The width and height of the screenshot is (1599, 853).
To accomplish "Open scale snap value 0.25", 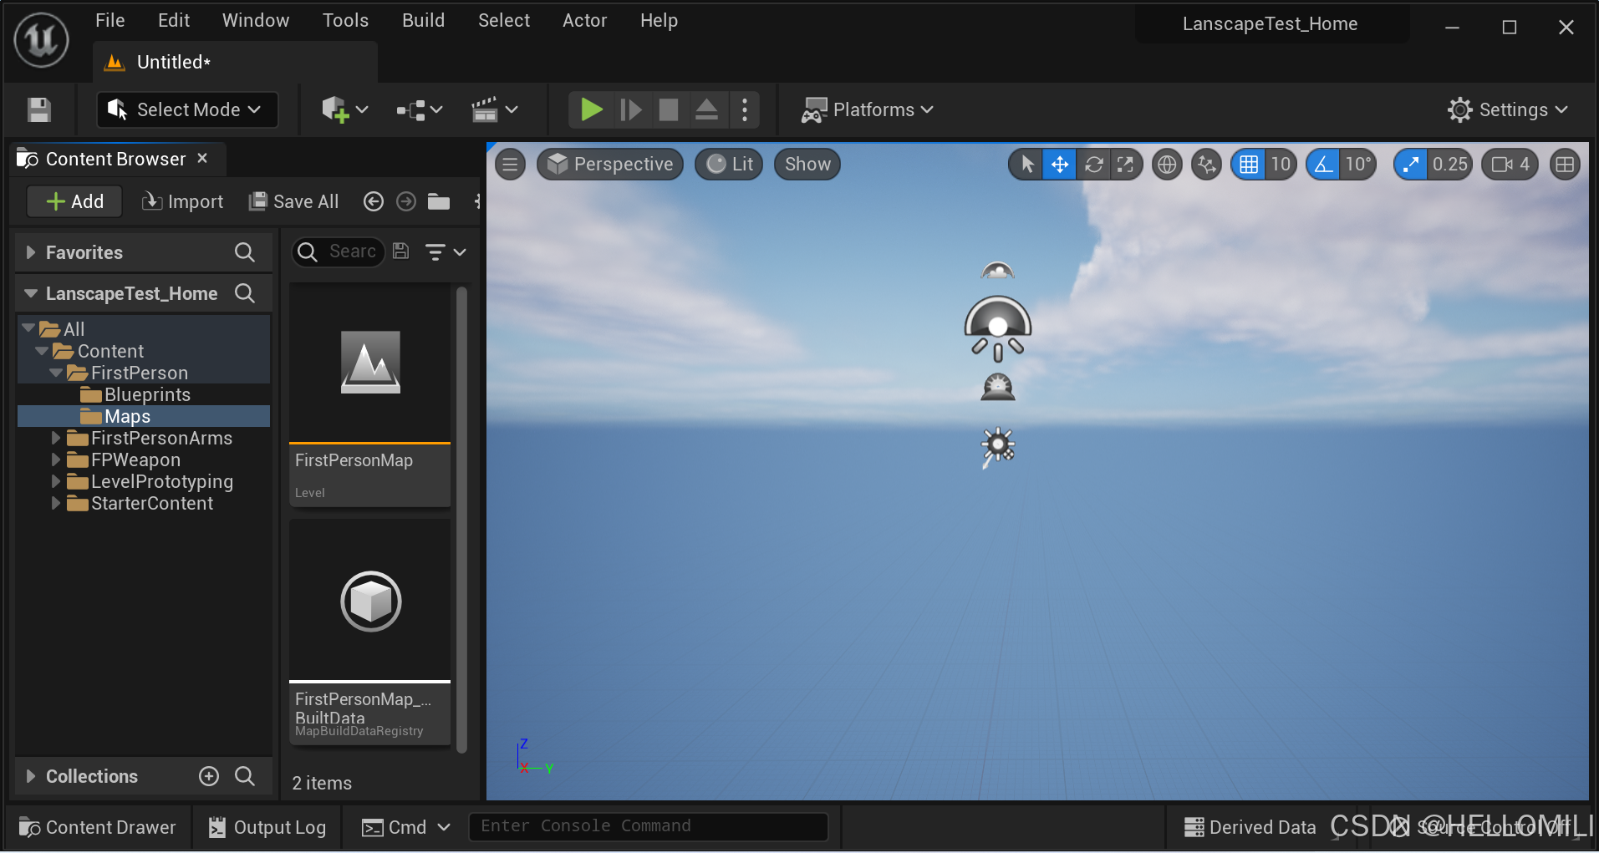I will coord(1449,165).
